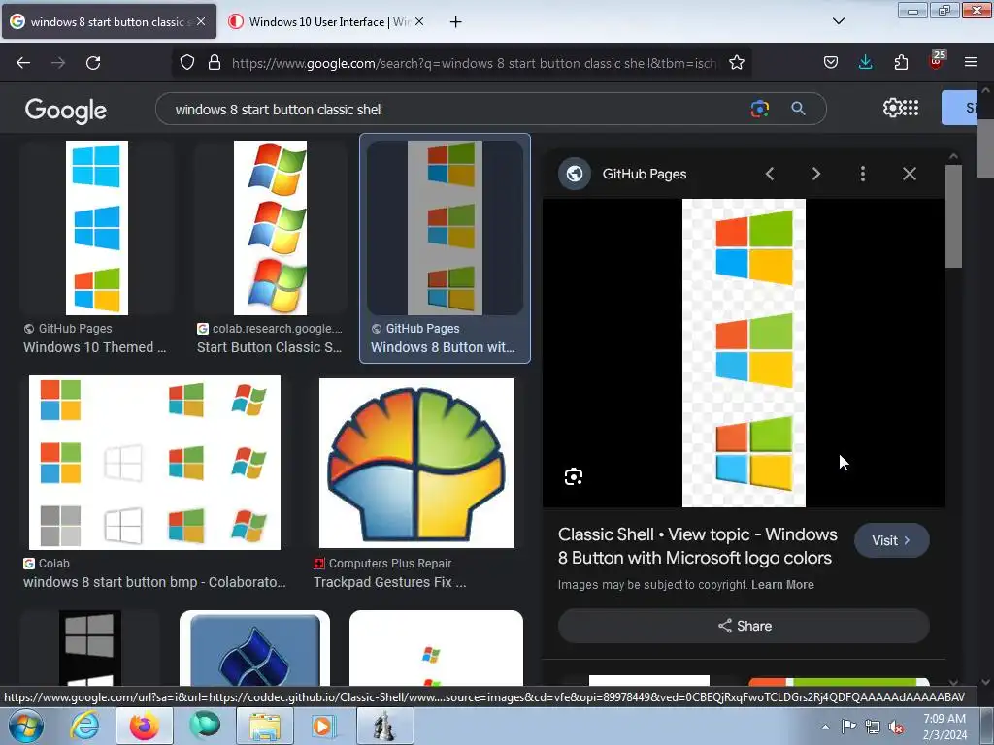Viewport: 994px width, 745px height.
Task: Submit search with the magnifier icon
Action: pyautogui.click(x=798, y=109)
